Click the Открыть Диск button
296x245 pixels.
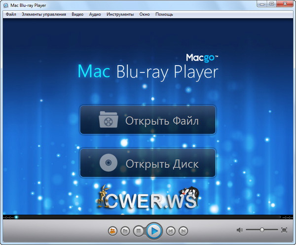pos(148,163)
